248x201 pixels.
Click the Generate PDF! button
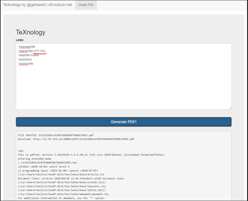pyautogui.click(x=124, y=122)
